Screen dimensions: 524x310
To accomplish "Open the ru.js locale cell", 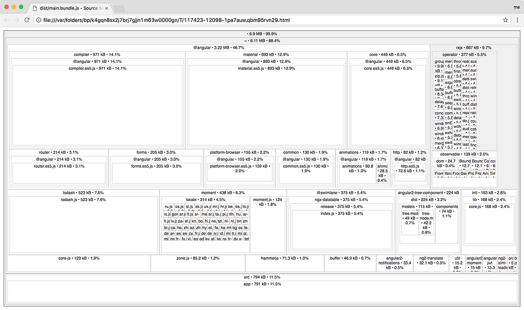I will (x=168, y=207).
